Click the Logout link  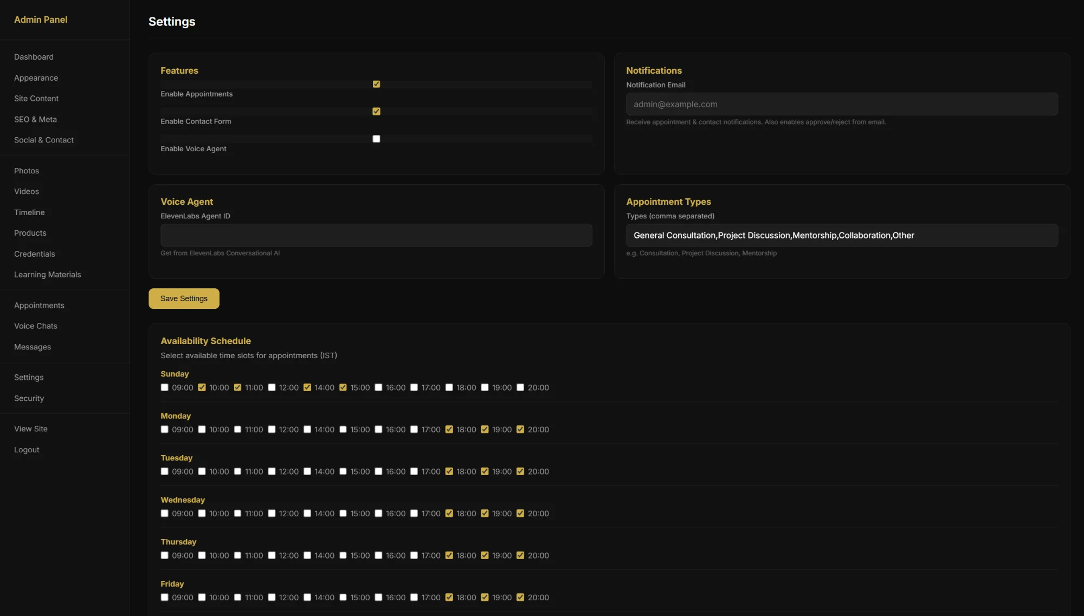point(27,450)
